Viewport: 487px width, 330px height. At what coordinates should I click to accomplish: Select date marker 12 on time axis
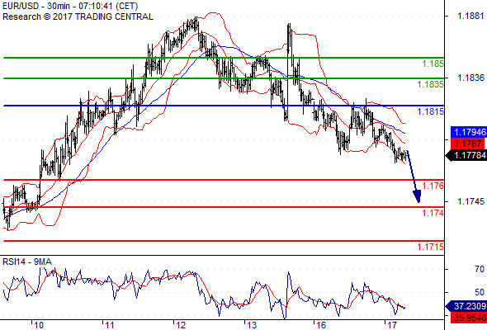[181, 325]
